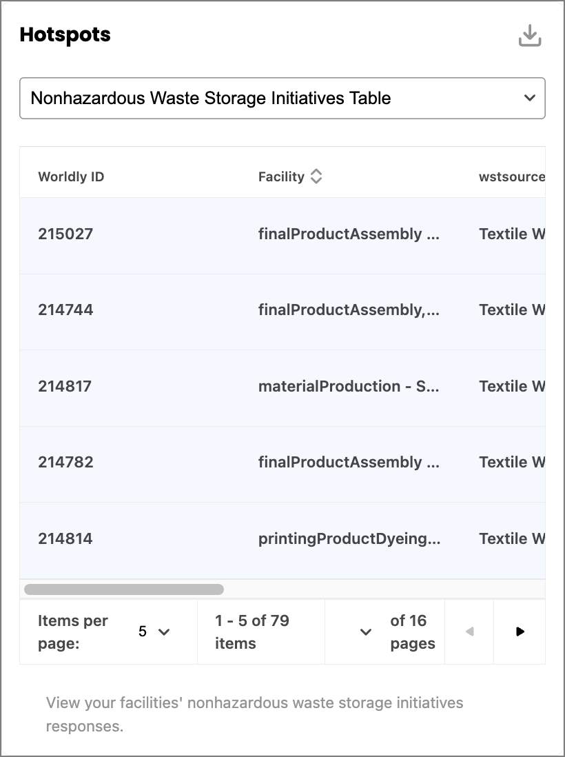Click the Facility column header label
565x757 pixels.
[x=281, y=176]
